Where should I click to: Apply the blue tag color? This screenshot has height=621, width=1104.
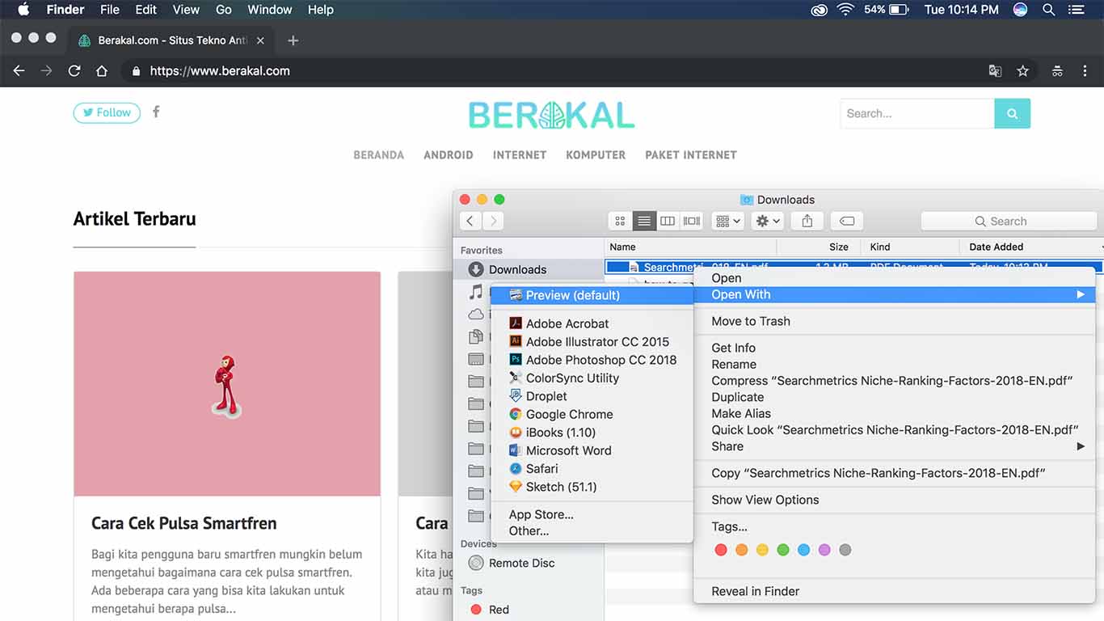click(803, 550)
